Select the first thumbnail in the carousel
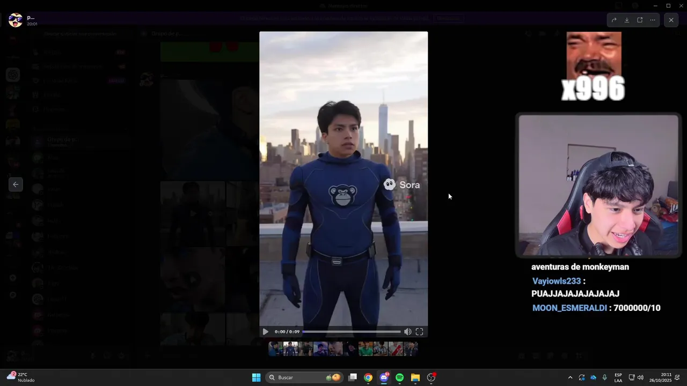Screen dimensions: 687x386 [275, 349]
